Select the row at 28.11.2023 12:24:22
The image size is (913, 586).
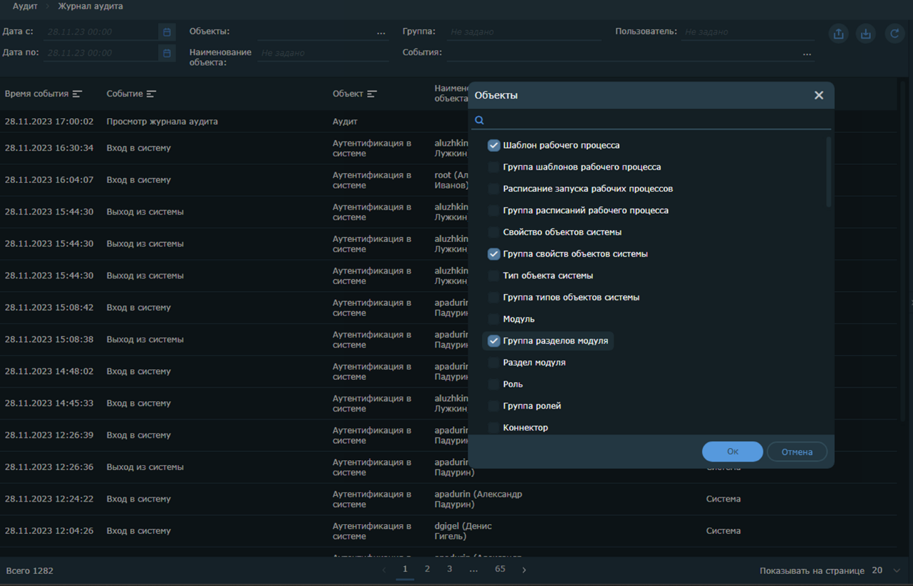(x=448, y=499)
